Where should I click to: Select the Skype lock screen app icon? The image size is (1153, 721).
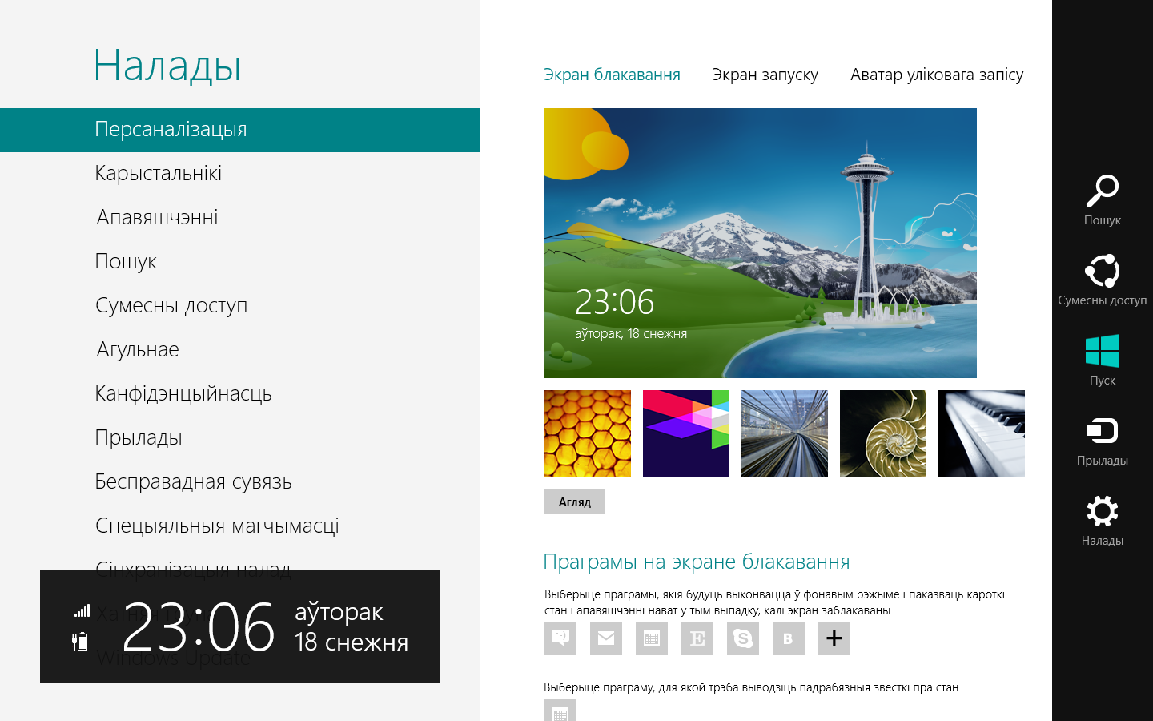(x=743, y=638)
